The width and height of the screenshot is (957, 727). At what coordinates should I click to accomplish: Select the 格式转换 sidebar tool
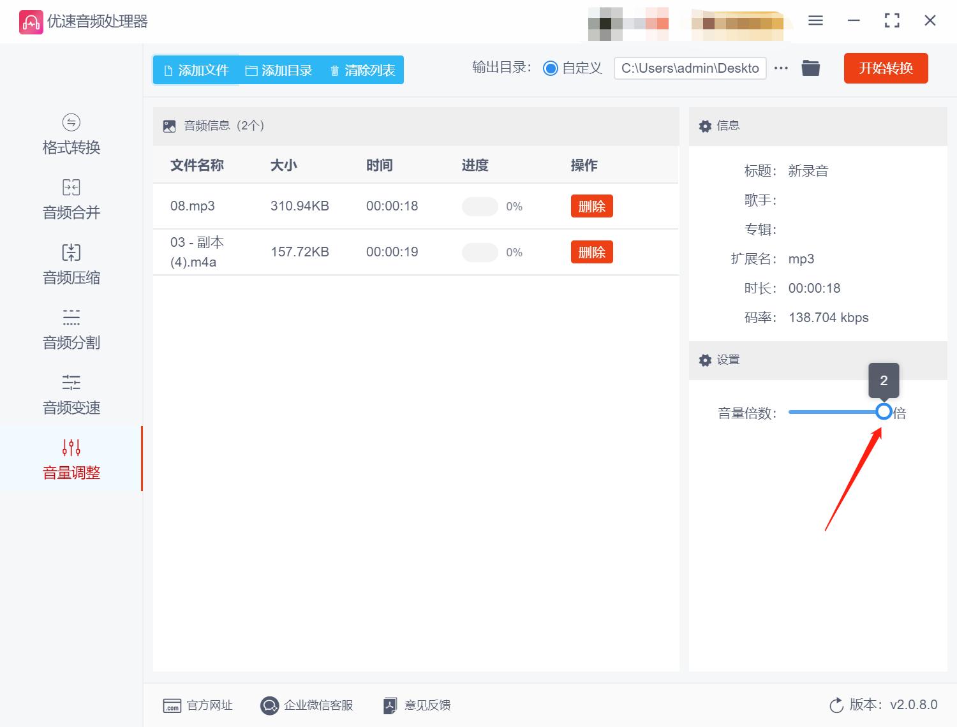[70, 134]
